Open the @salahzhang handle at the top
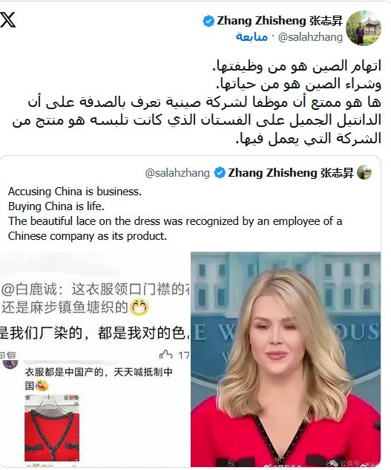The image size is (391, 470). (310, 37)
